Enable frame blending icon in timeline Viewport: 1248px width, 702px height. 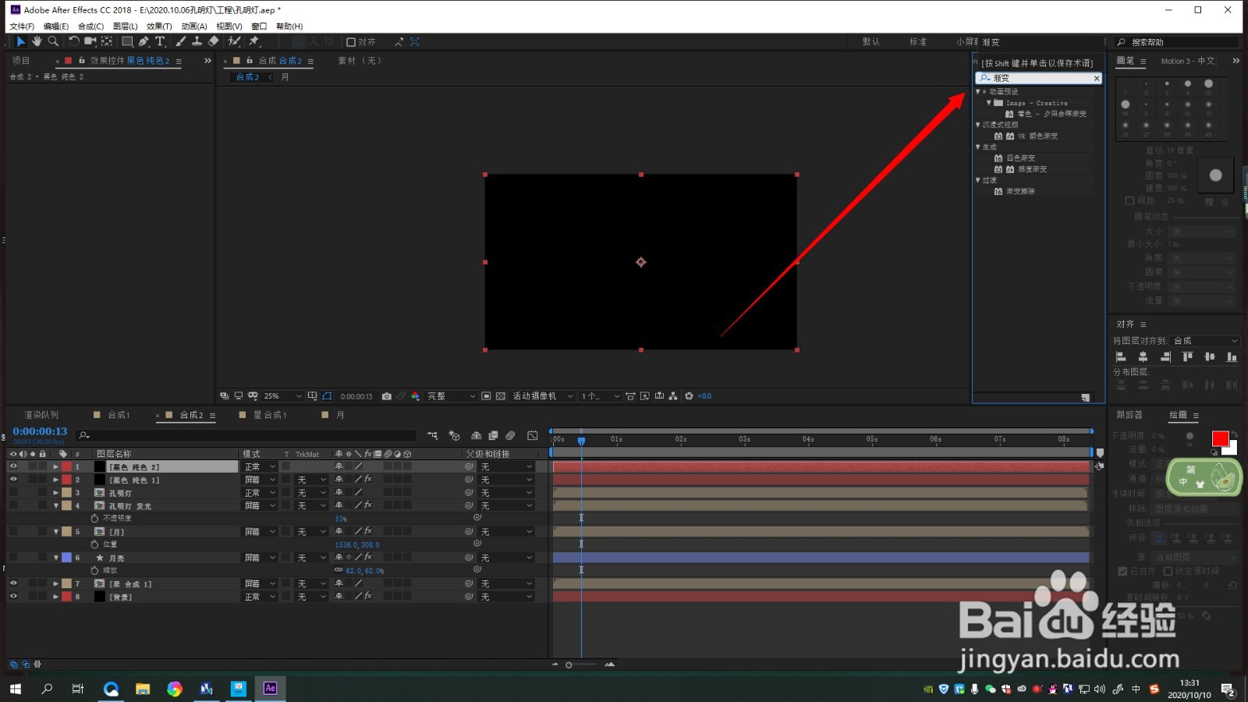click(493, 436)
